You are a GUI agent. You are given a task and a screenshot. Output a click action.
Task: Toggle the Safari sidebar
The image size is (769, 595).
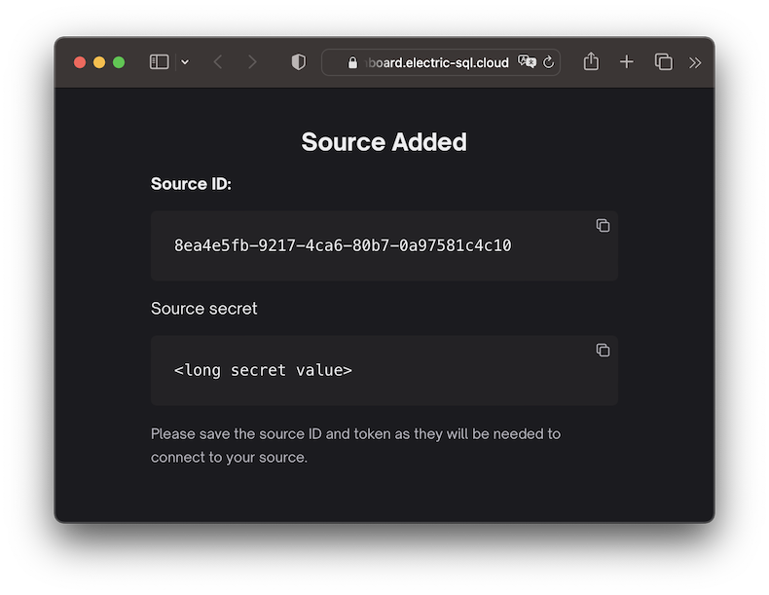coord(159,62)
